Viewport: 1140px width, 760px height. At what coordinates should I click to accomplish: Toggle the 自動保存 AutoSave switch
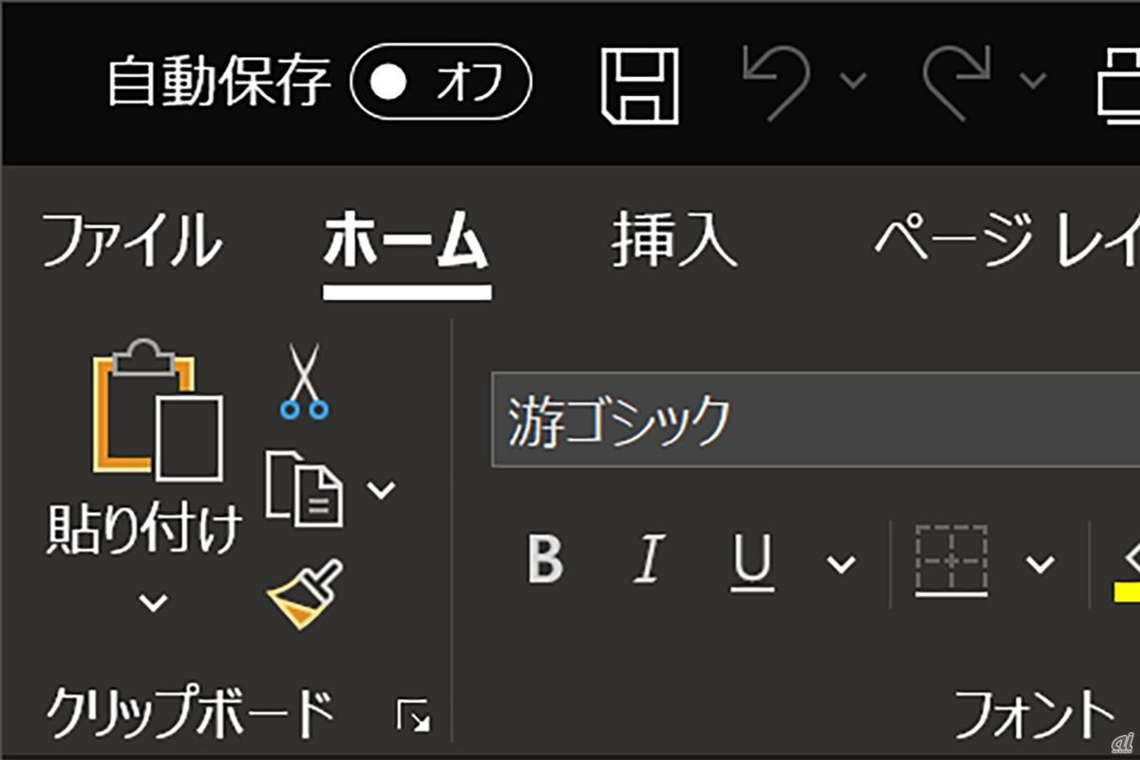tap(440, 84)
